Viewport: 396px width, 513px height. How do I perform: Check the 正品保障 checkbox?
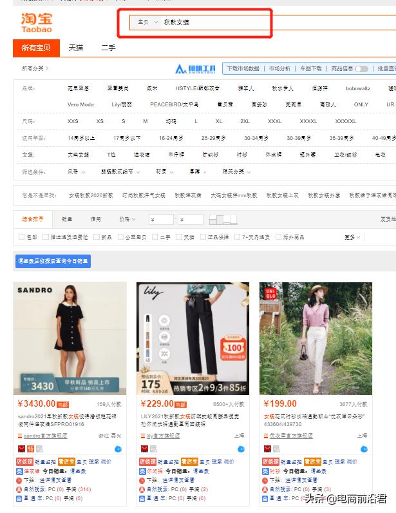pos(203,237)
